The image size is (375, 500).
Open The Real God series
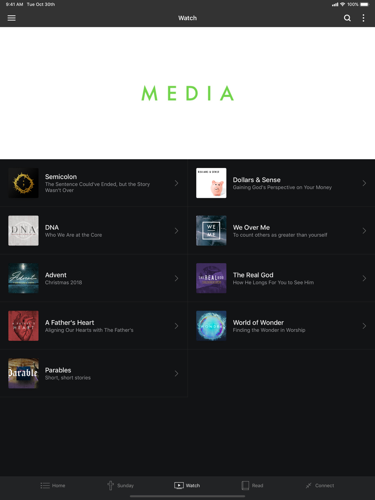[281, 278]
